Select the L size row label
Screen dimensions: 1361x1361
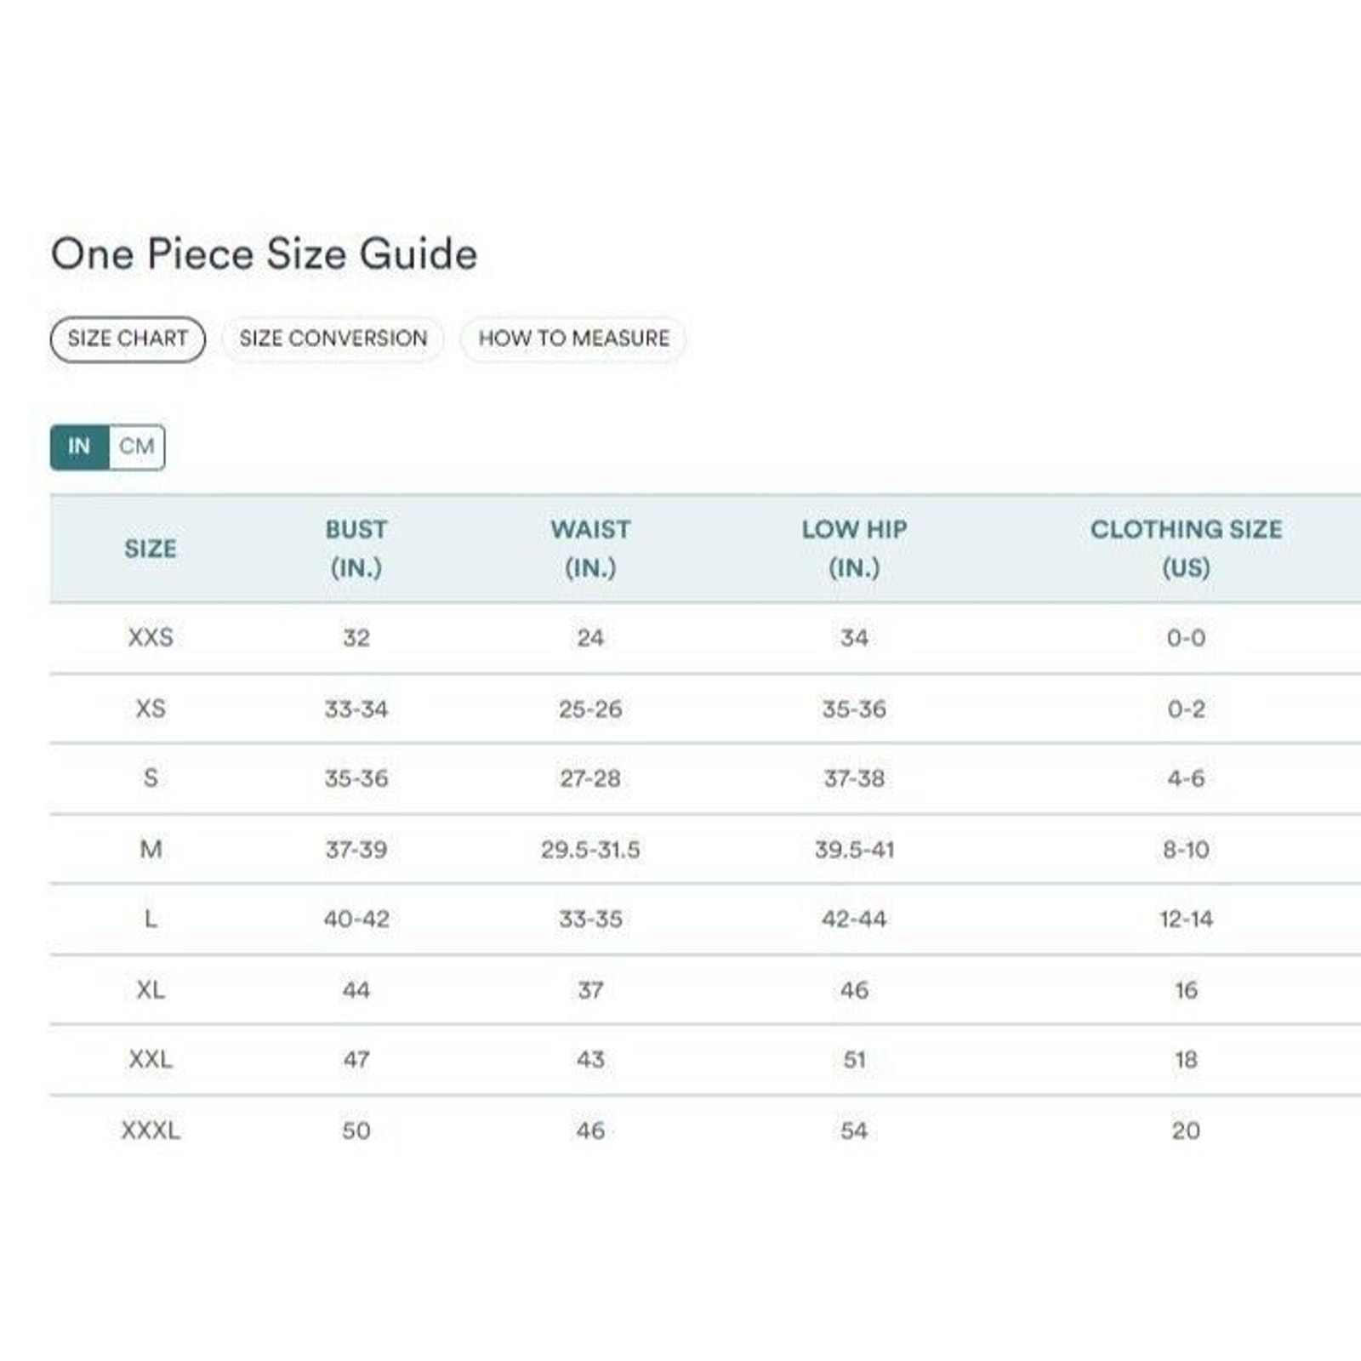tap(151, 919)
